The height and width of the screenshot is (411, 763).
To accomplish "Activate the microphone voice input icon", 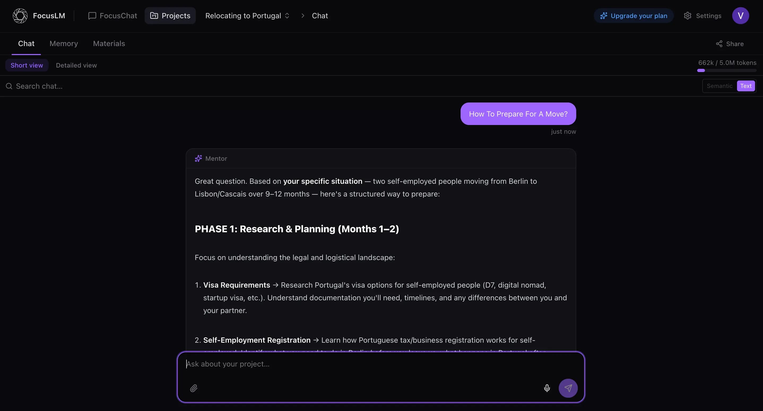I will tap(547, 388).
